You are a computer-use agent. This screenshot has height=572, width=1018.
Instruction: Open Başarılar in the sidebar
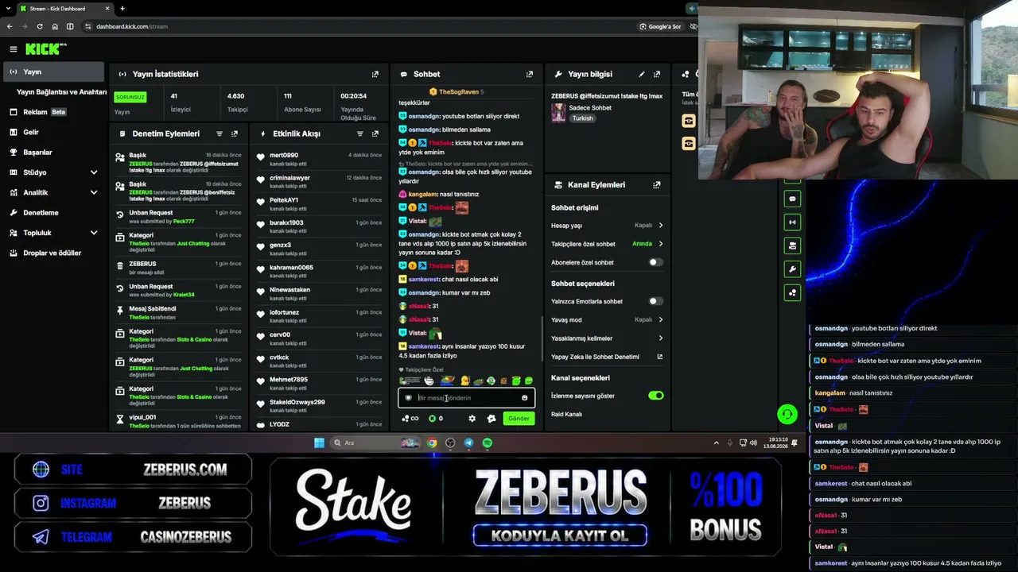coord(52,153)
